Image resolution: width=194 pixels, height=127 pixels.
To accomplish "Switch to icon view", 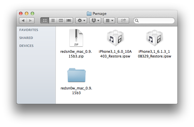I will 45,21.
